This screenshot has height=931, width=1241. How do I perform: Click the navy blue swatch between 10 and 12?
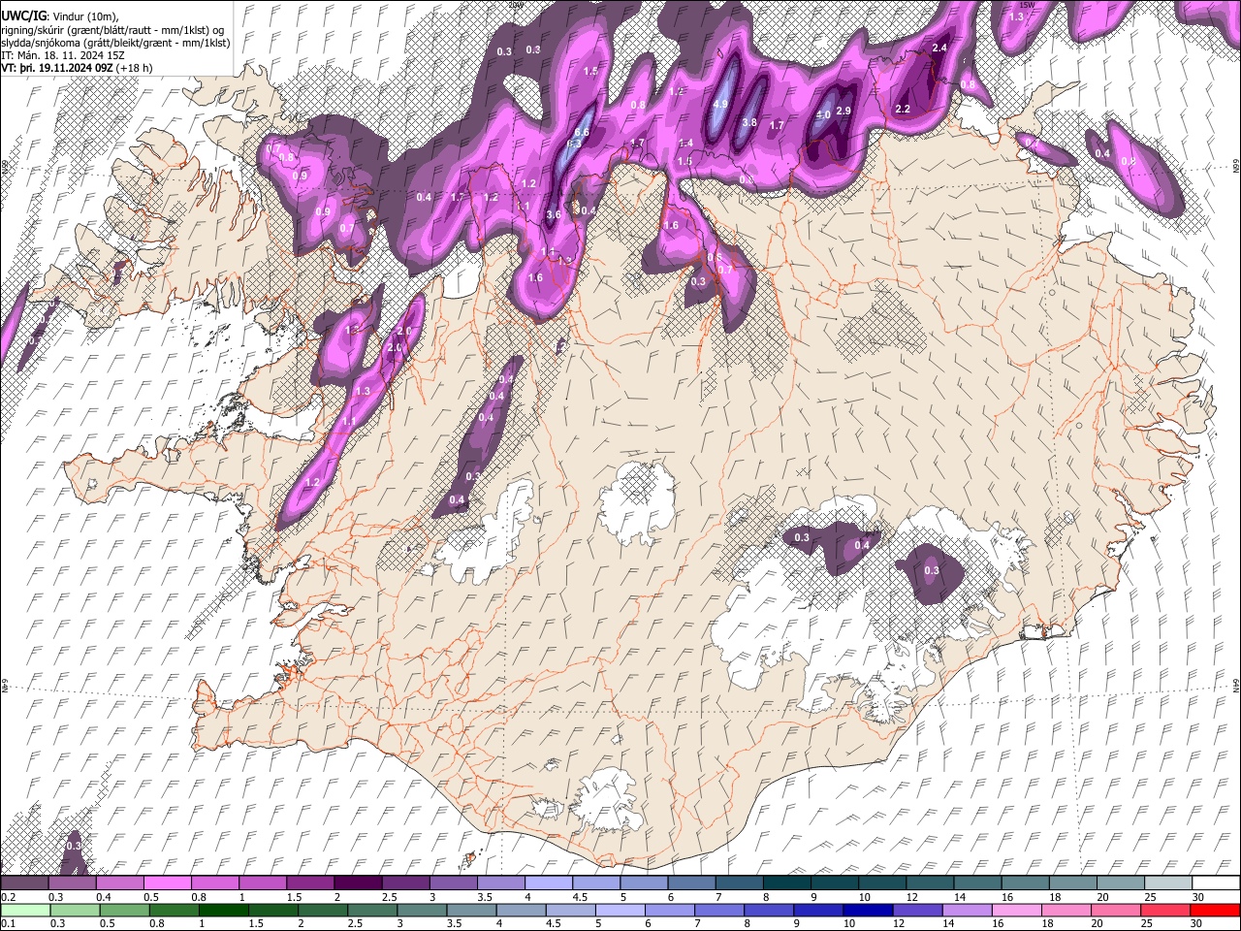tap(867, 910)
